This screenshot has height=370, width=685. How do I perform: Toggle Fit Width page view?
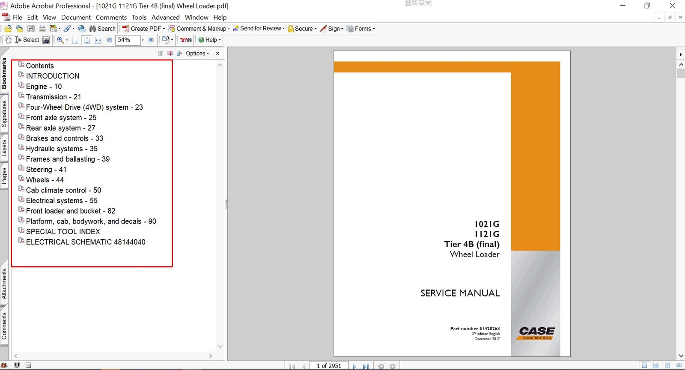[x=98, y=40]
